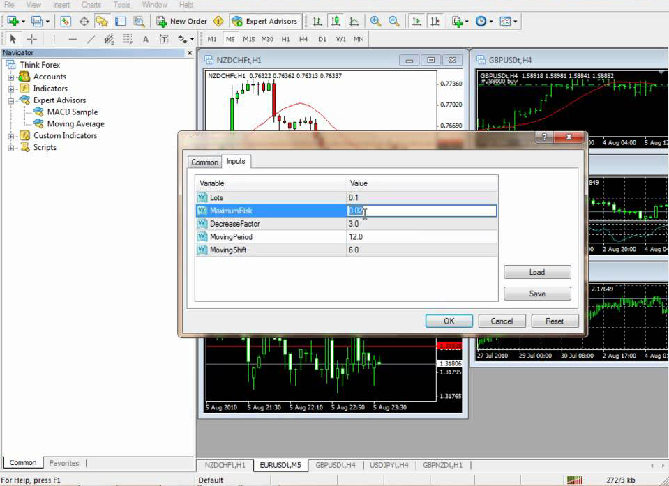Expand the Custom Indicators tree node
The width and height of the screenshot is (669, 486).
[11, 136]
